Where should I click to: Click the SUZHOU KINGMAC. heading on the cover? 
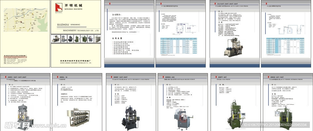pos(69,25)
